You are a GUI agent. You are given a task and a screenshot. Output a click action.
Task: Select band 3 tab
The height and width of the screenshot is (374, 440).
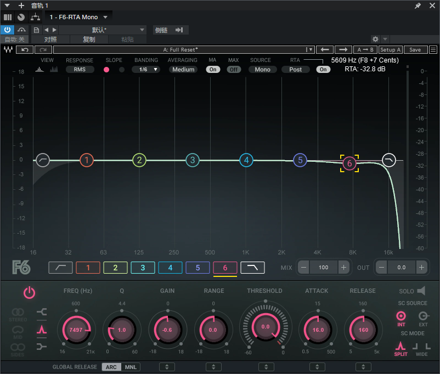click(x=143, y=268)
